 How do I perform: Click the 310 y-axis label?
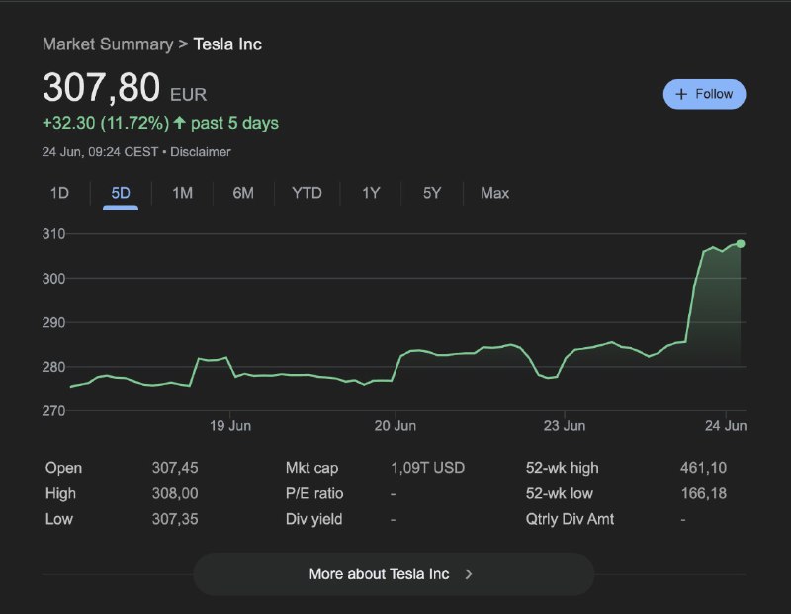(53, 234)
